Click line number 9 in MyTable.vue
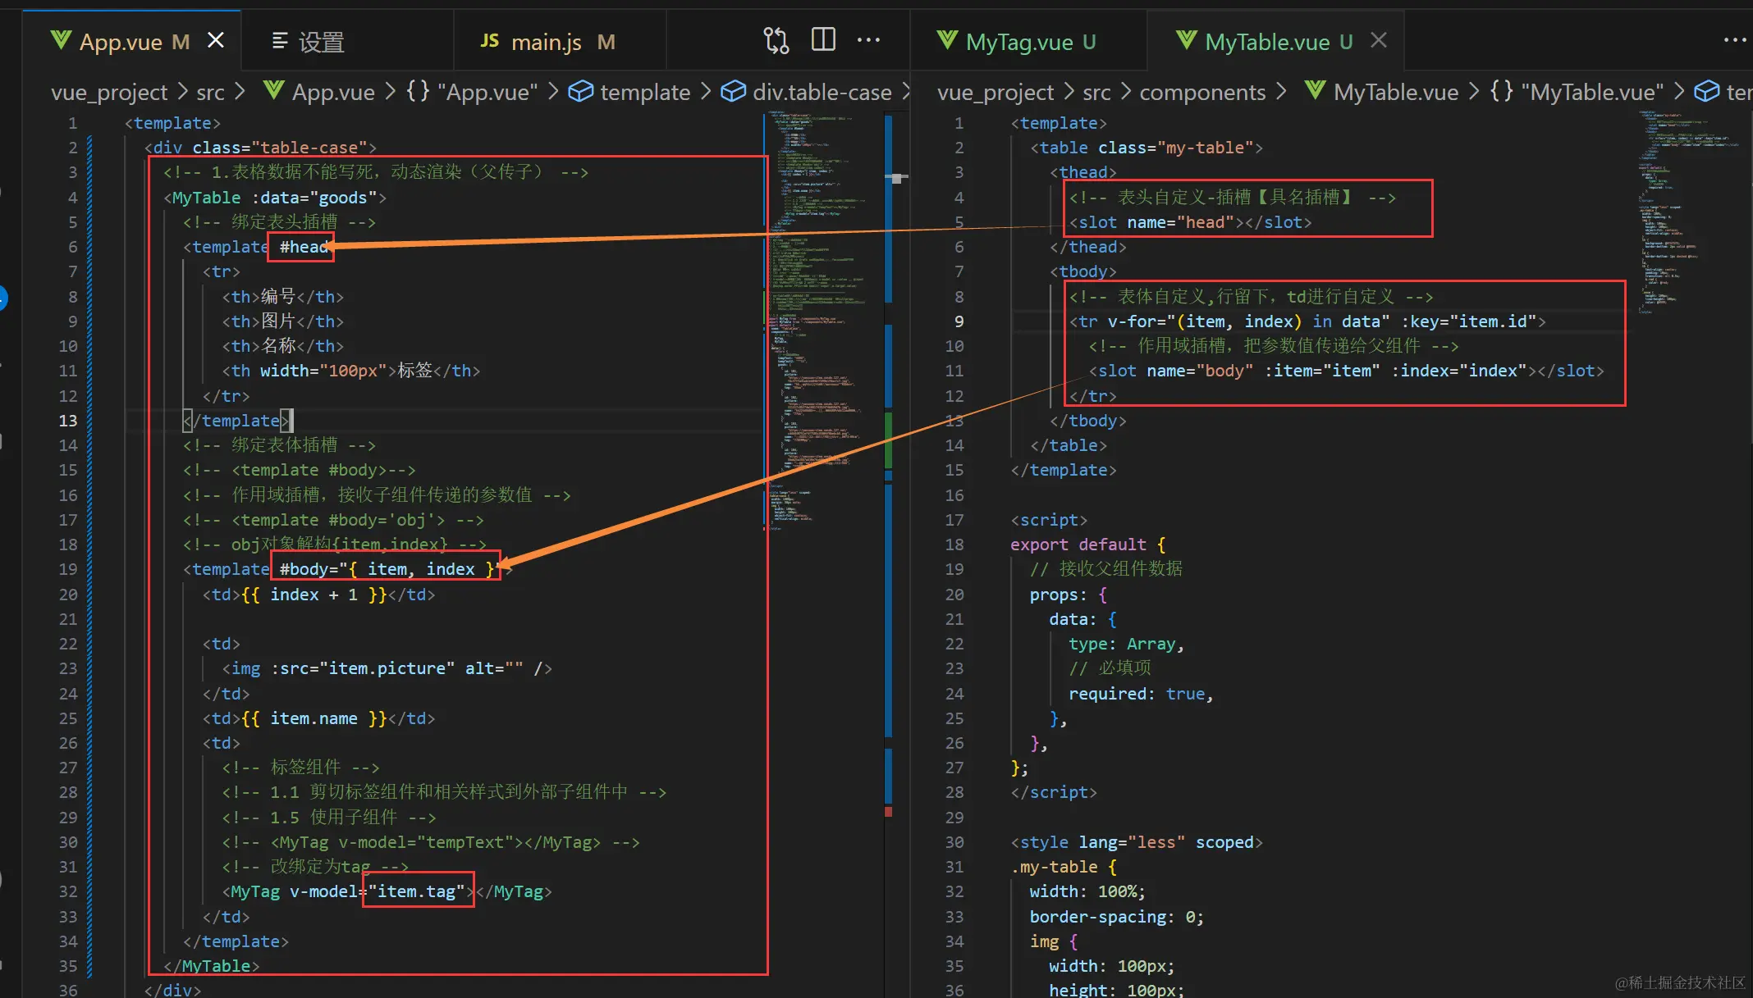This screenshot has width=1753, height=998. [x=959, y=321]
